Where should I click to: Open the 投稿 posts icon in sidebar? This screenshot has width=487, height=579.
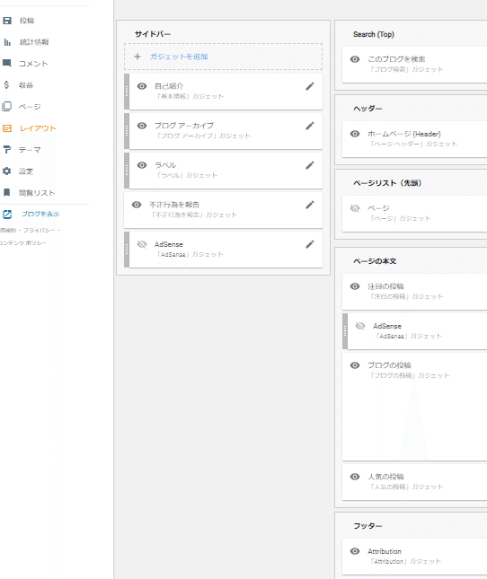[7, 21]
